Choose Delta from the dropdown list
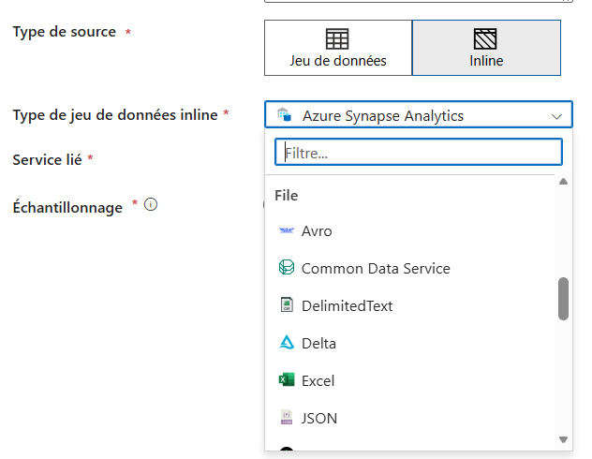The width and height of the screenshot is (592, 459). 318,343
